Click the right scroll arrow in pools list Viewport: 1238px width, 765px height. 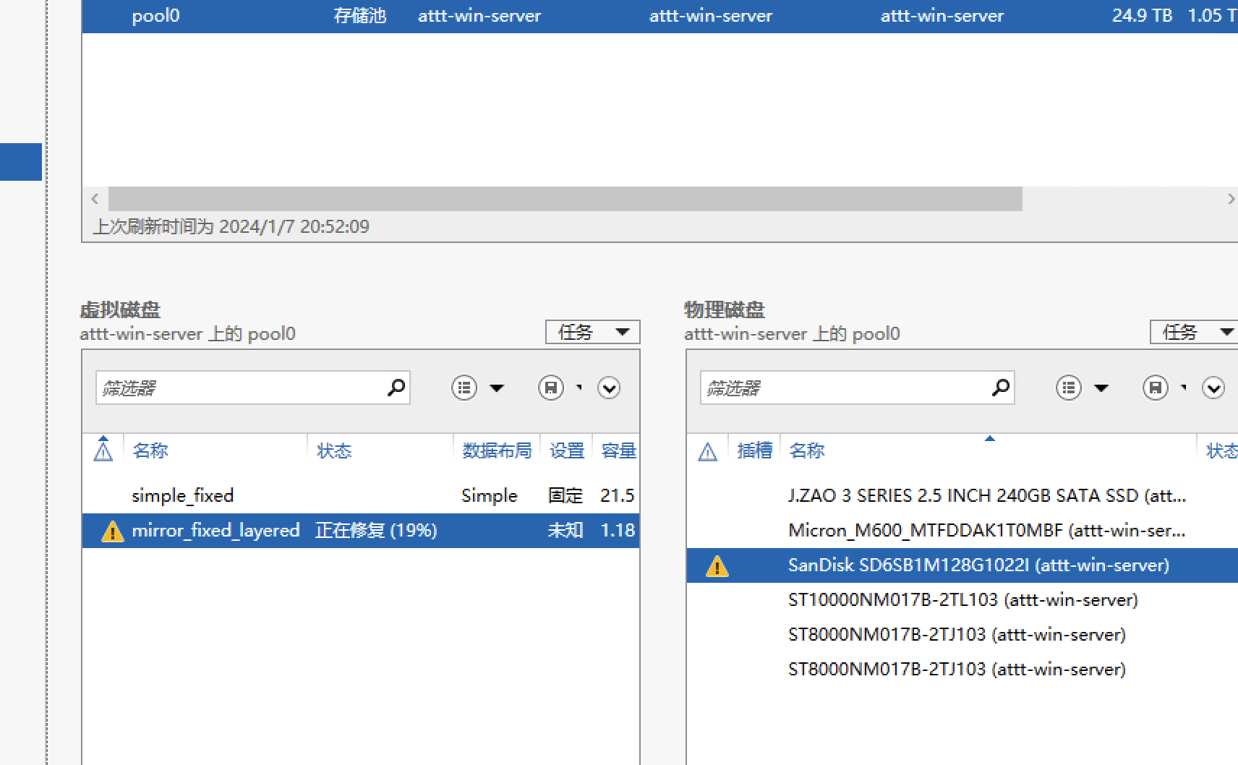[x=1230, y=199]
